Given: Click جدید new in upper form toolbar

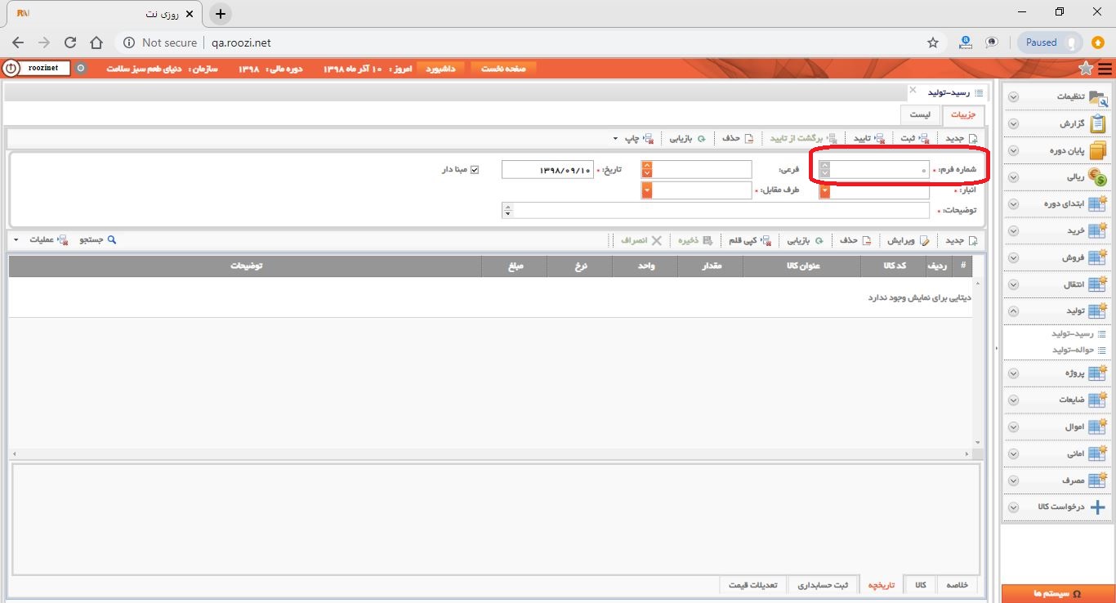Looking at the screenshot, I should coord(961,138).
